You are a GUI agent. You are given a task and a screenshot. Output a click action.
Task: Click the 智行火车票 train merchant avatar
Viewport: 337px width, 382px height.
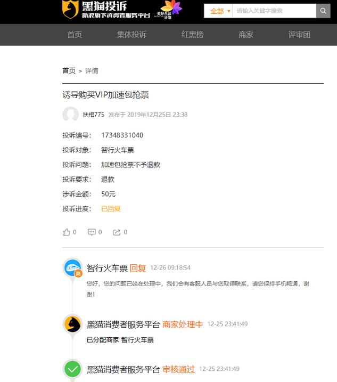tap(72, 267)
